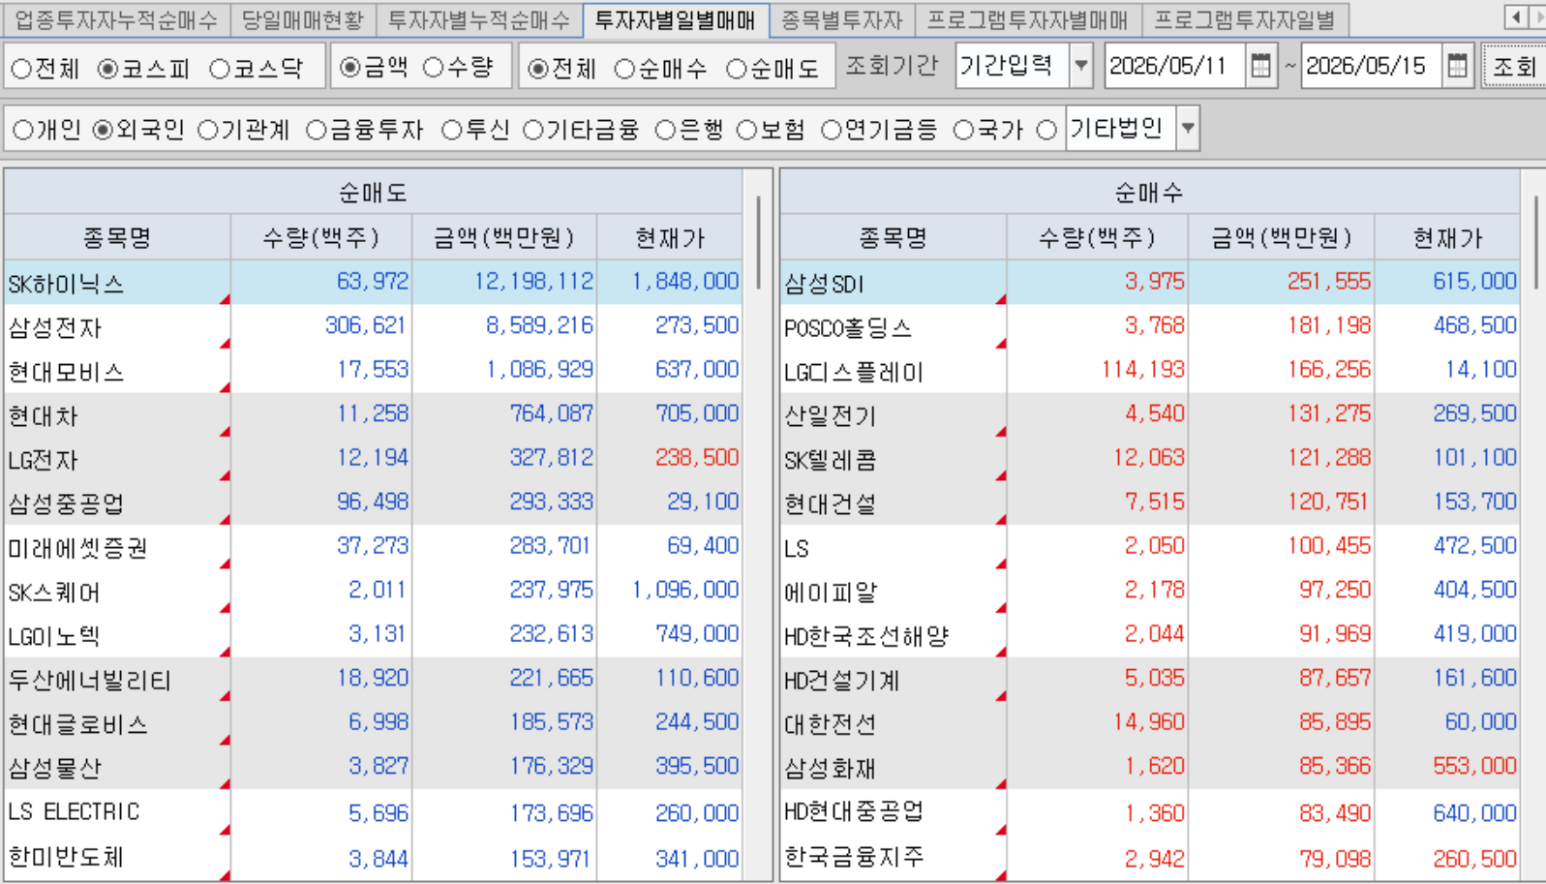Click 종목명 header in 순매수 table

point(893,237)
